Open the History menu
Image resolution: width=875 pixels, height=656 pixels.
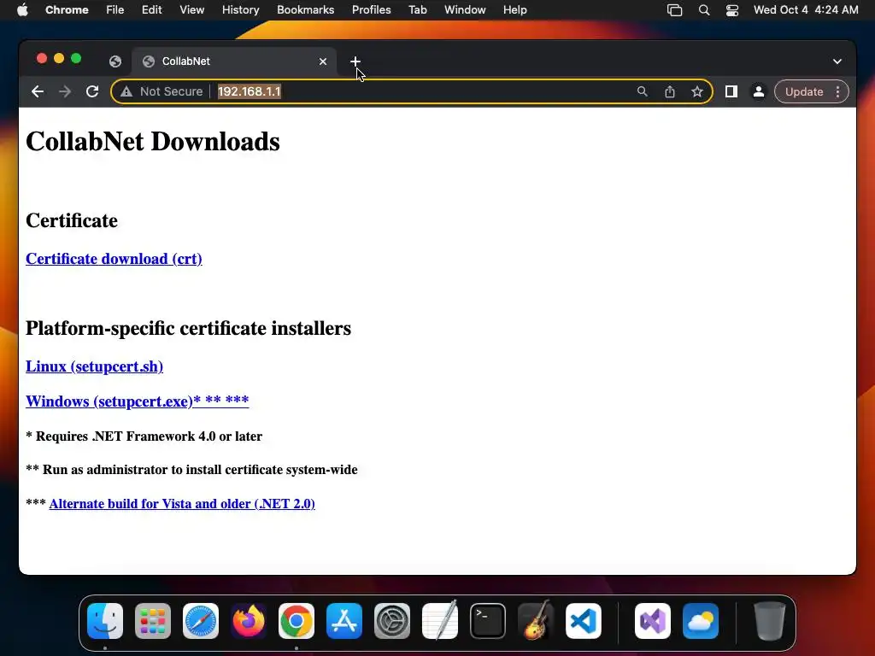(x=240, y=10)
